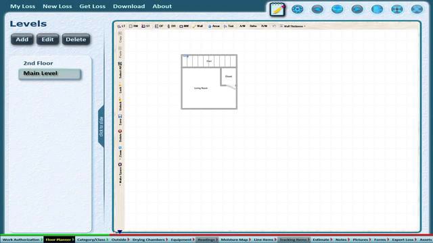The width and height of the screenshot is (433, 243).
Task: Select the Wall drawing tool
Action: (198, 26)
